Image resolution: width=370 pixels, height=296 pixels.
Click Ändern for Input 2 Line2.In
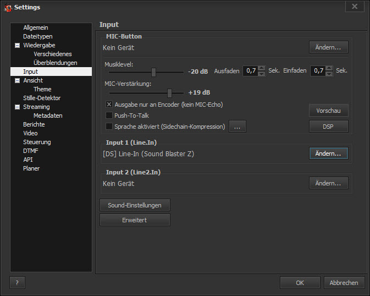pos(328,183)
